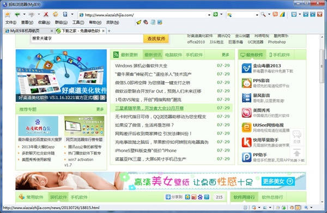
Task: Click the page vertical scrollbar thumb
Action: 322,66
